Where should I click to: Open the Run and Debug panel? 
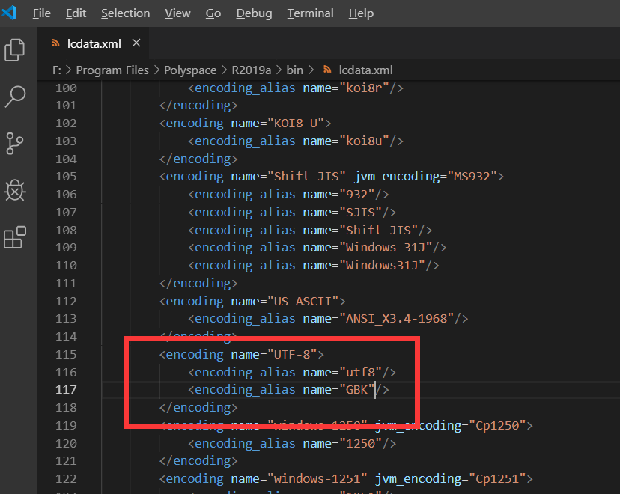click(16, 191)
